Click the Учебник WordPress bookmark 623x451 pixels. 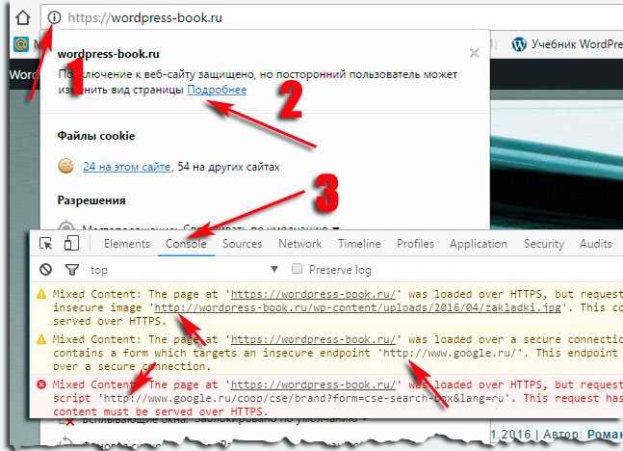(577, 43)
